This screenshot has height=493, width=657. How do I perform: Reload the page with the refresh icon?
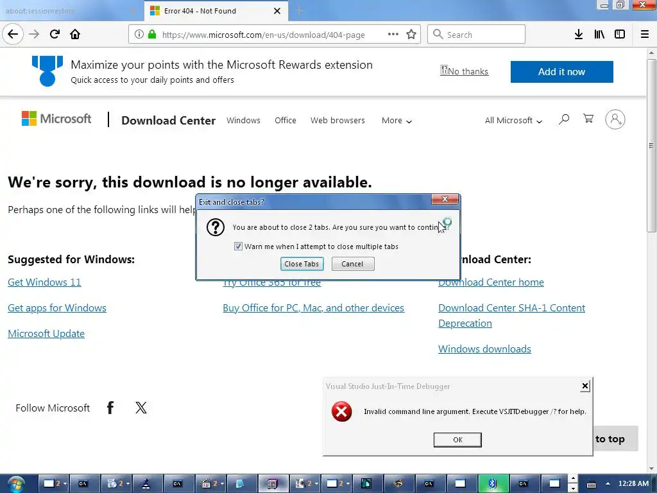pos(55,34)
